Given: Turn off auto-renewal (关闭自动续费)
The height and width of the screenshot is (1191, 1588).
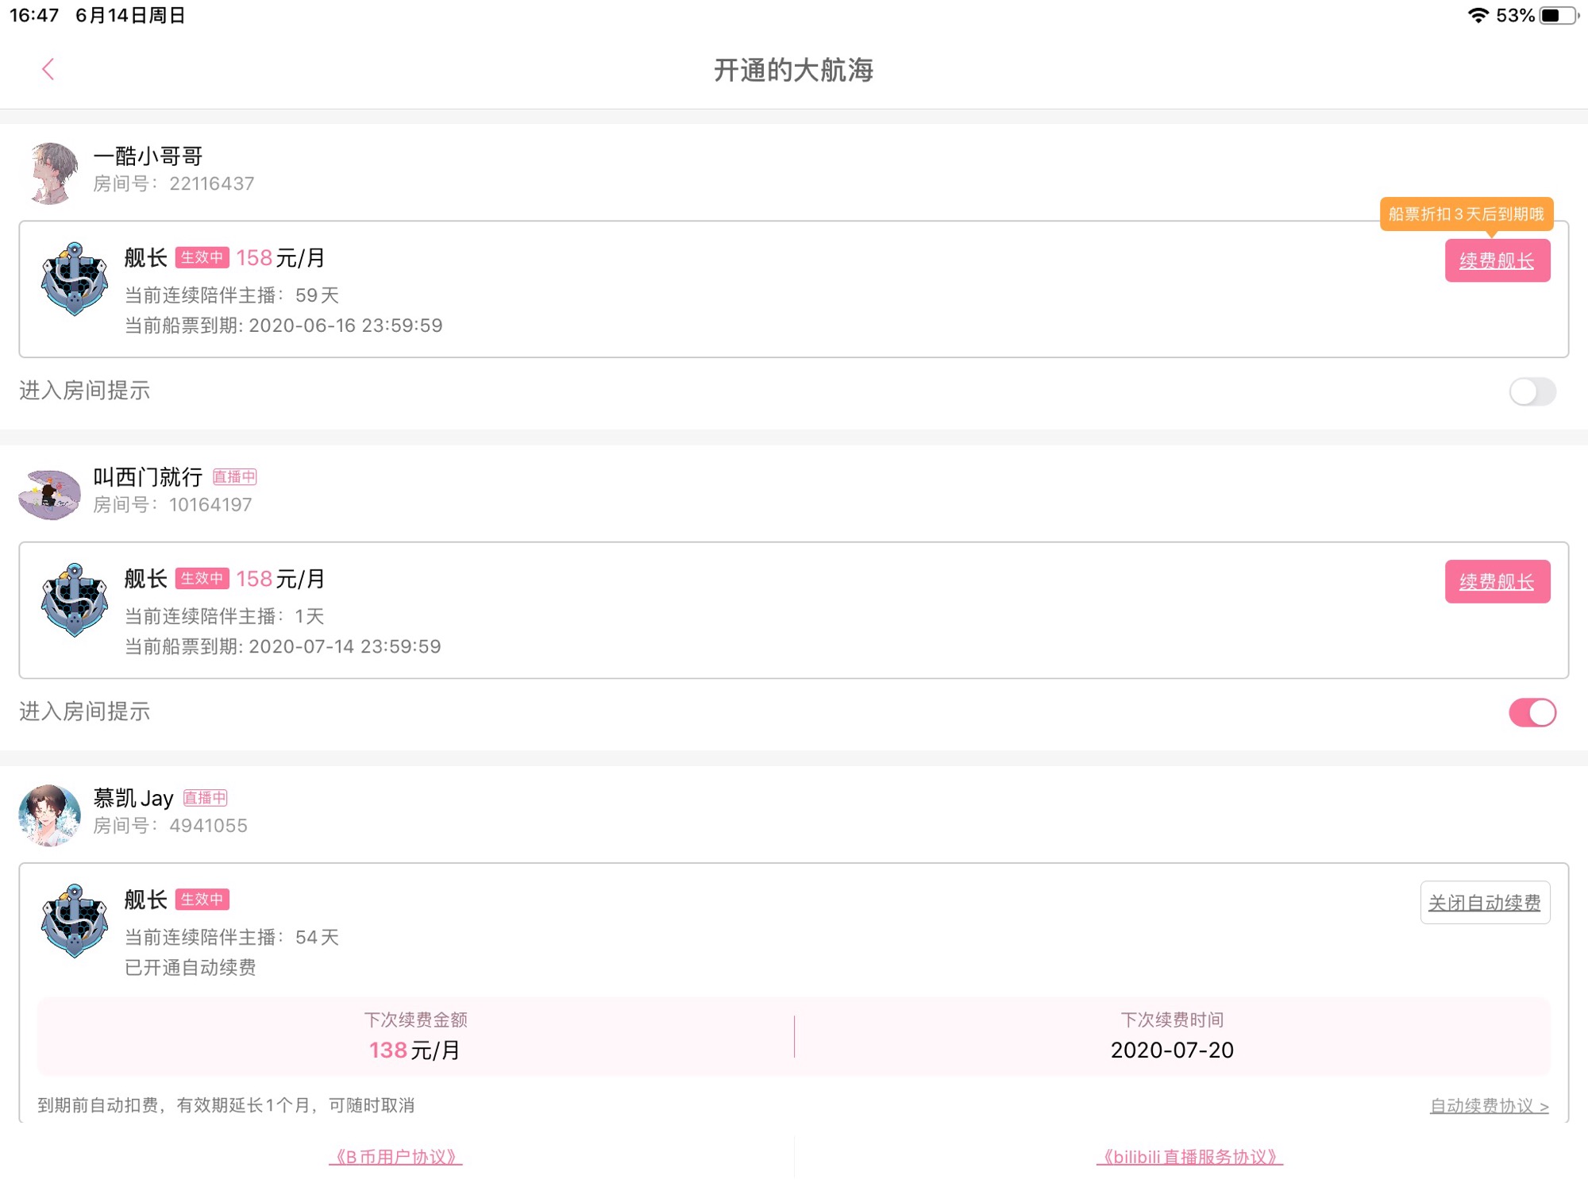Looking at the screenshot, I should click(x=1484, y=903).
